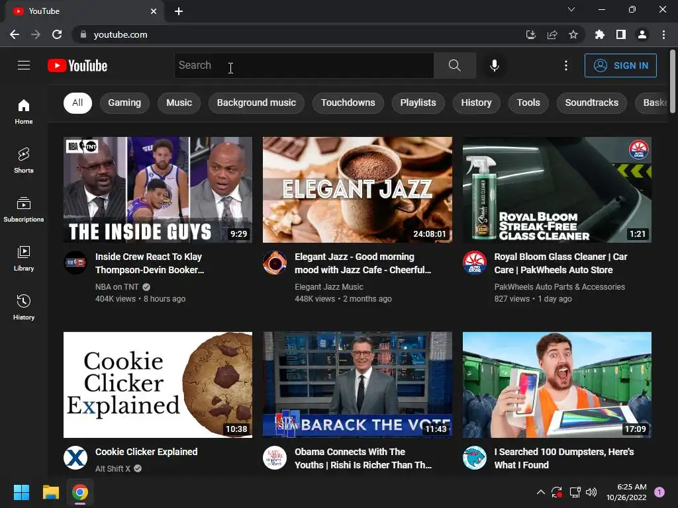Open Cookie Clicker Explained video title
The image size is (678, 508).
[146, 452]
